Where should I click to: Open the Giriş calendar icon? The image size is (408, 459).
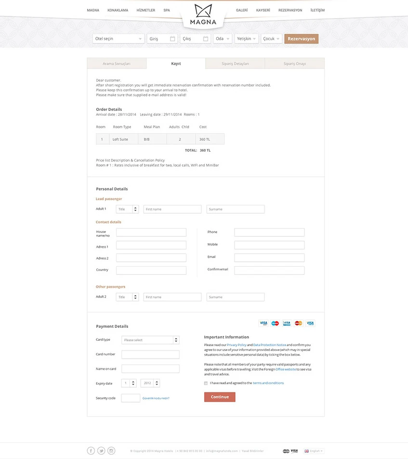click(172, 39)
